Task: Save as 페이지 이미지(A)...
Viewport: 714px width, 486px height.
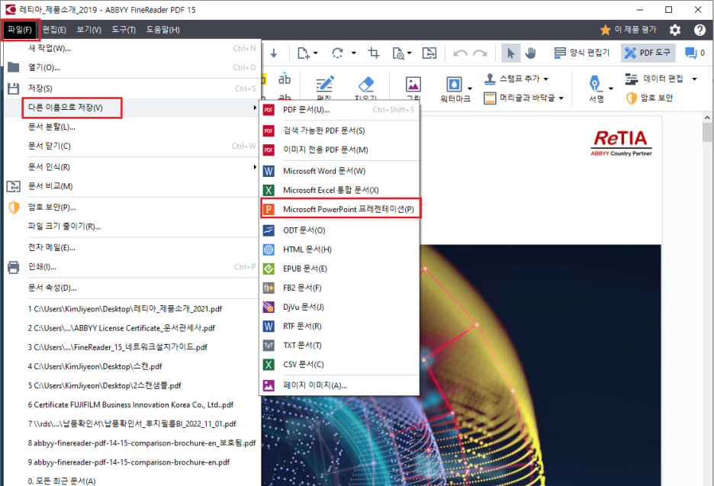Action: 339,385
